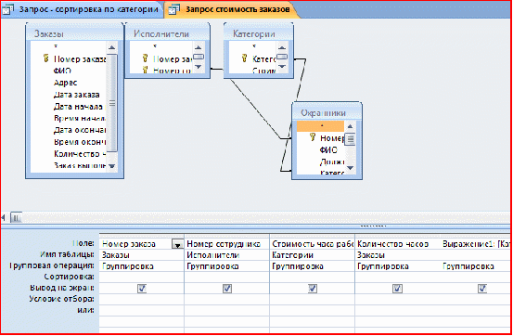The image size is (513, 336).
Task: Click «Группировка» under the «Выражение1» column
Action: coord(468,266)
